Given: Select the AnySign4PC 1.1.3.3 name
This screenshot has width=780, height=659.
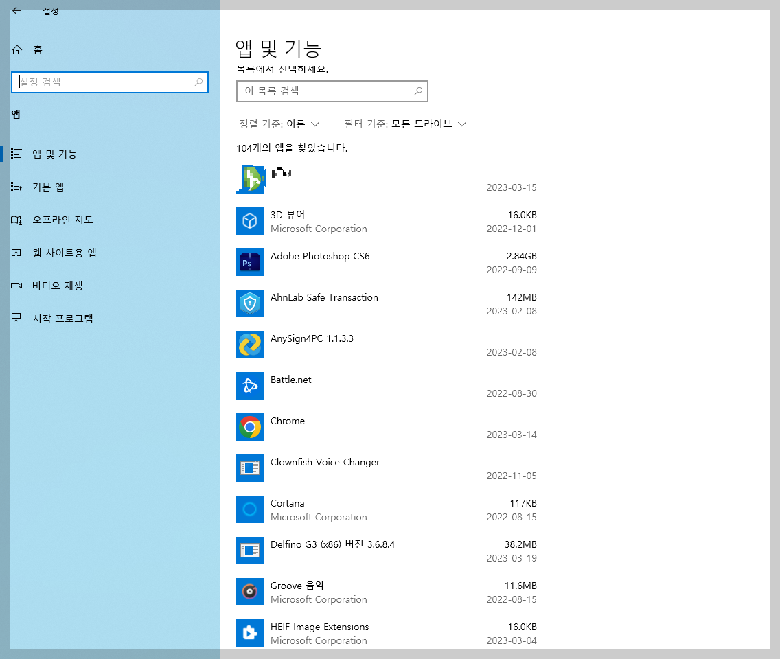Looking at the screenshot, I should pyautogui.click(x=312, y=338).
